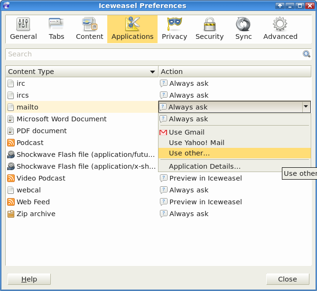Click Preview in Iceweasel for Video Podcast

[x=205, y=178]
